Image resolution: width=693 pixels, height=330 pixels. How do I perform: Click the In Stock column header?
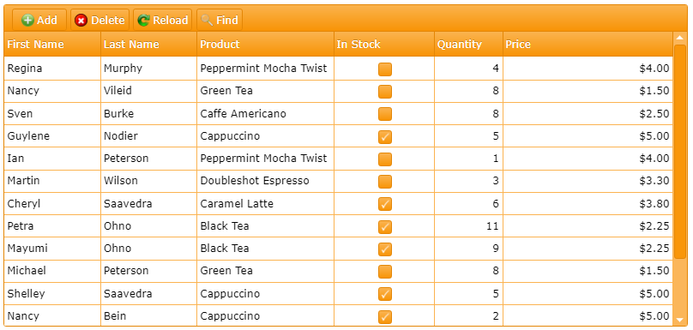[384, 45]
